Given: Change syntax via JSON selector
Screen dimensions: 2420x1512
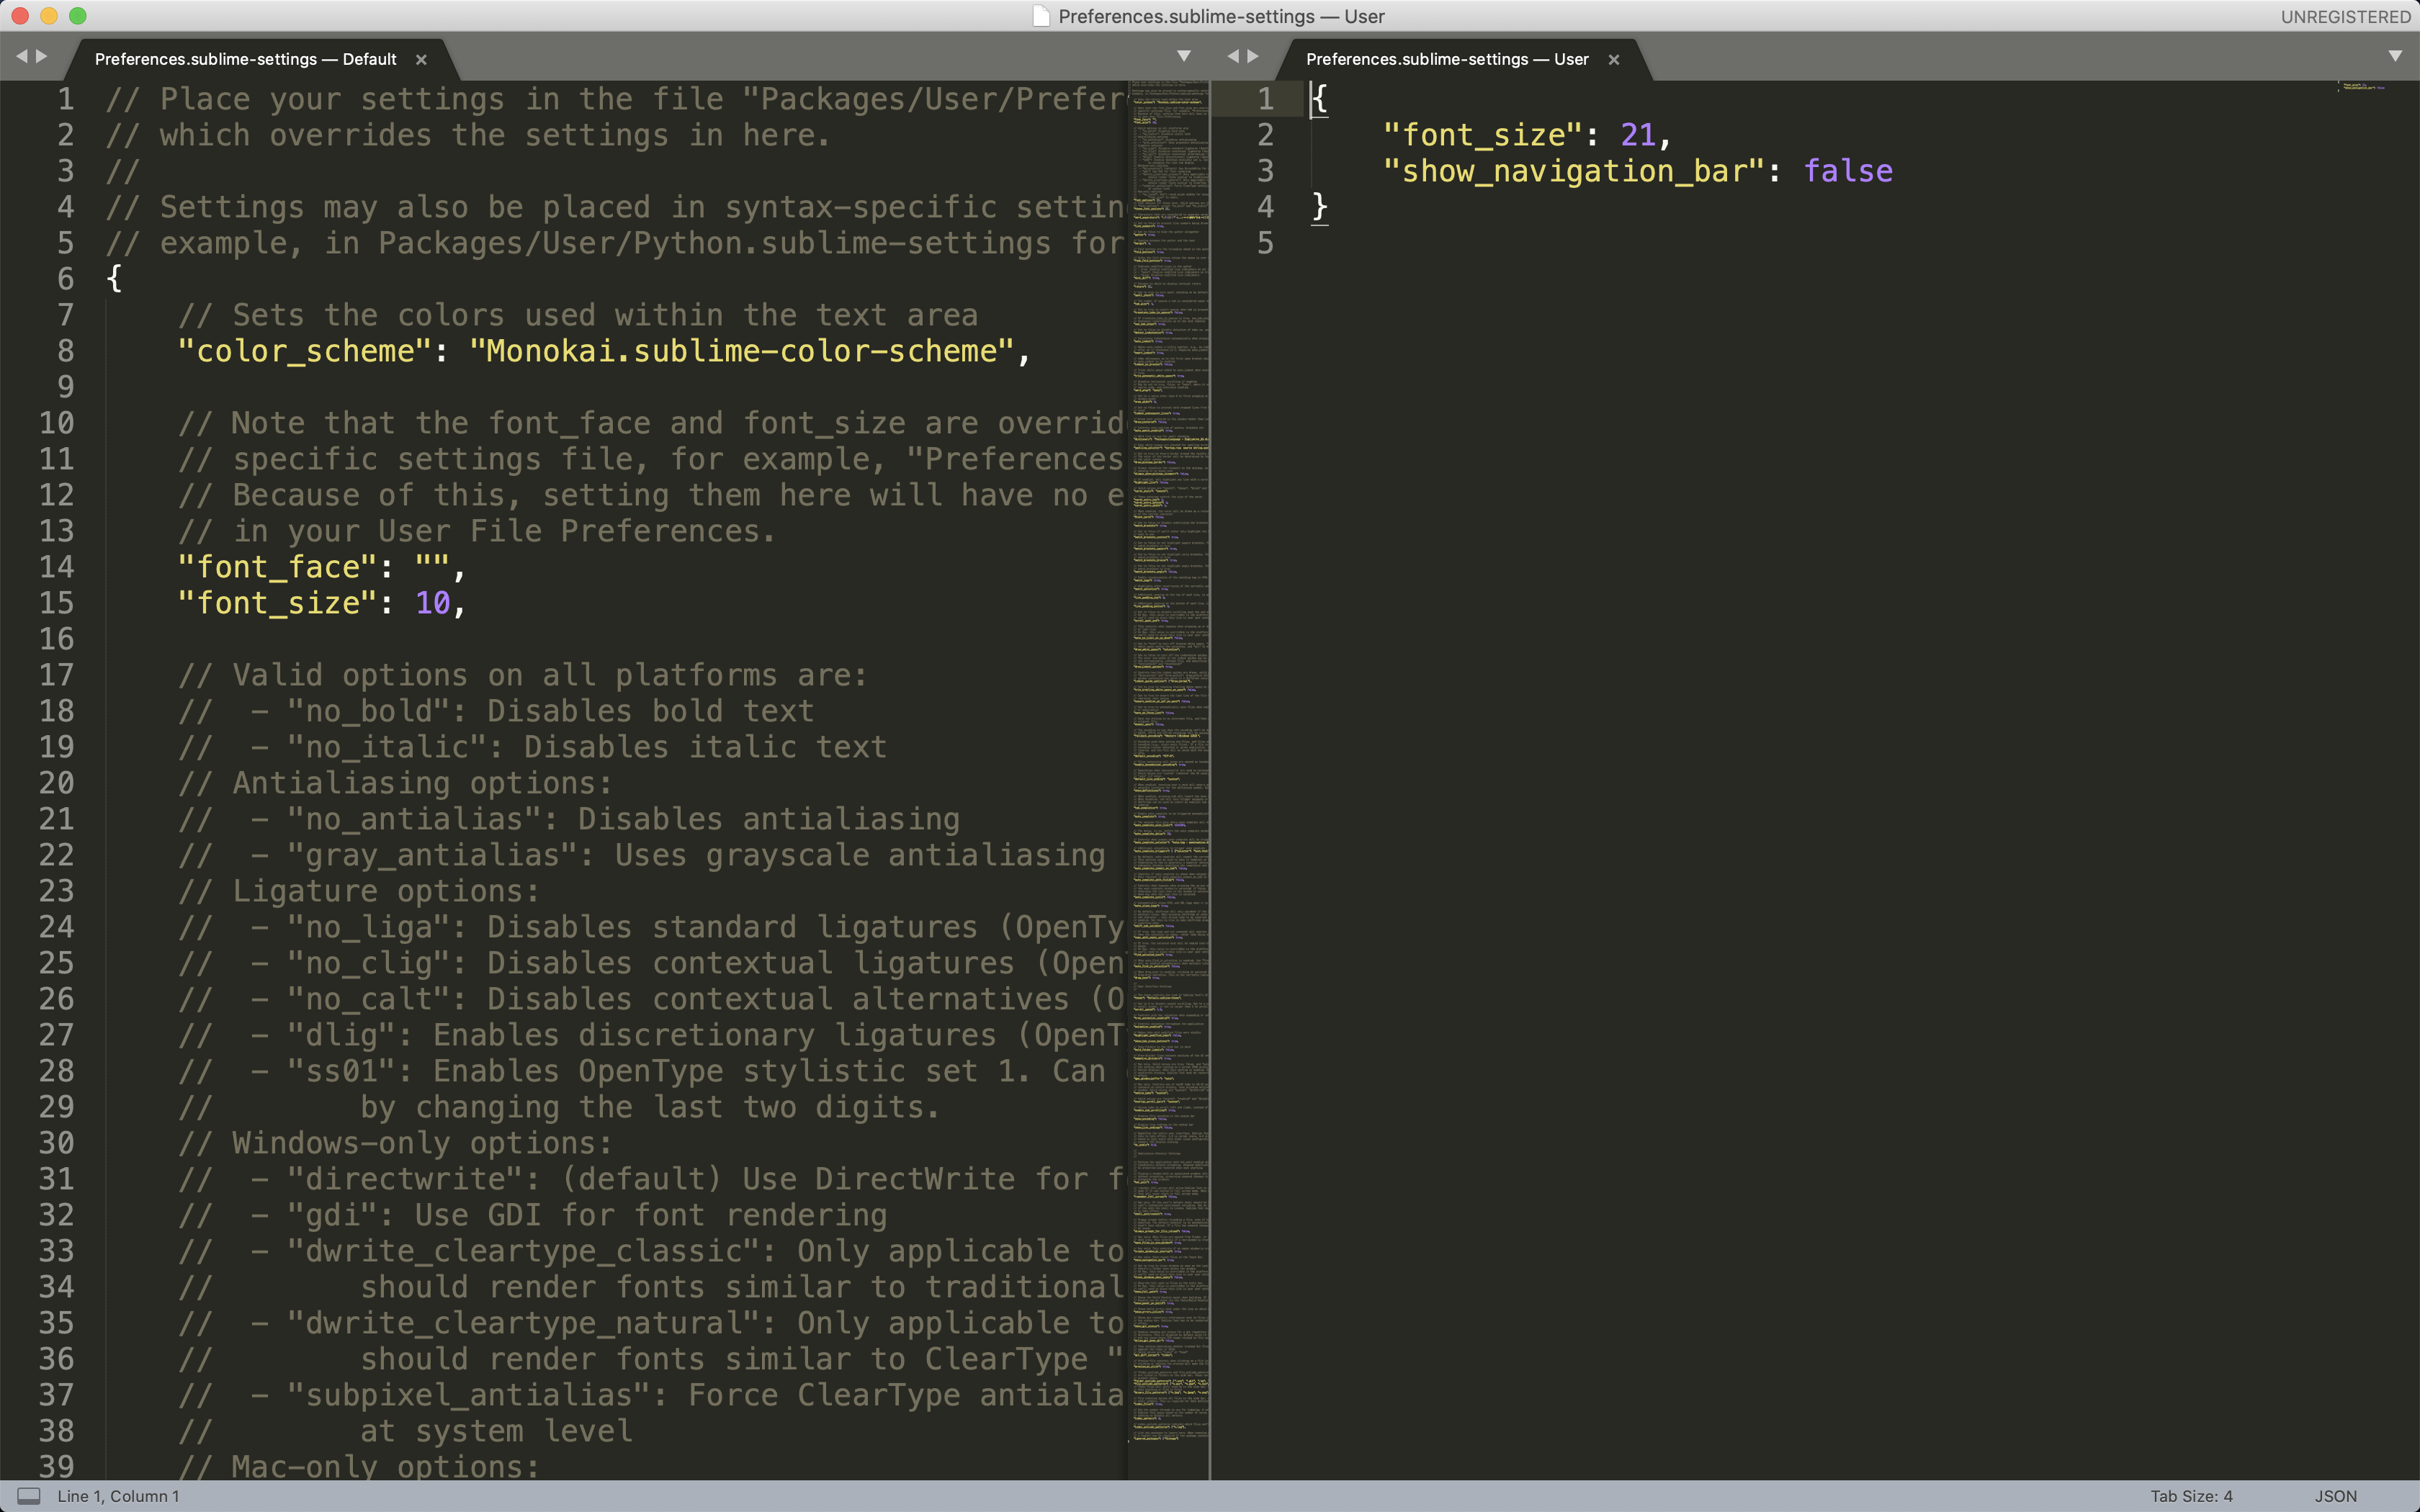Looking at the screenshot, I should pyautogui.click(x=2335, y=1496).
